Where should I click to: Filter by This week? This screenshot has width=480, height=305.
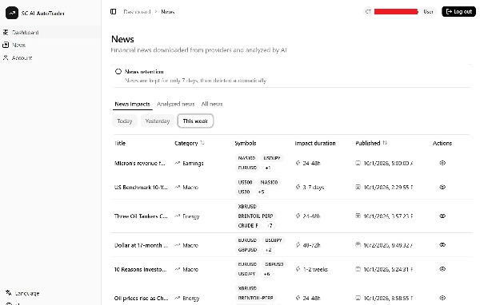(195, 121)
